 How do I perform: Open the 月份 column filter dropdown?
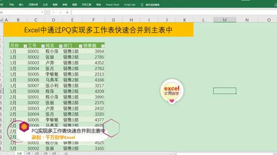[x=25, y=45]
